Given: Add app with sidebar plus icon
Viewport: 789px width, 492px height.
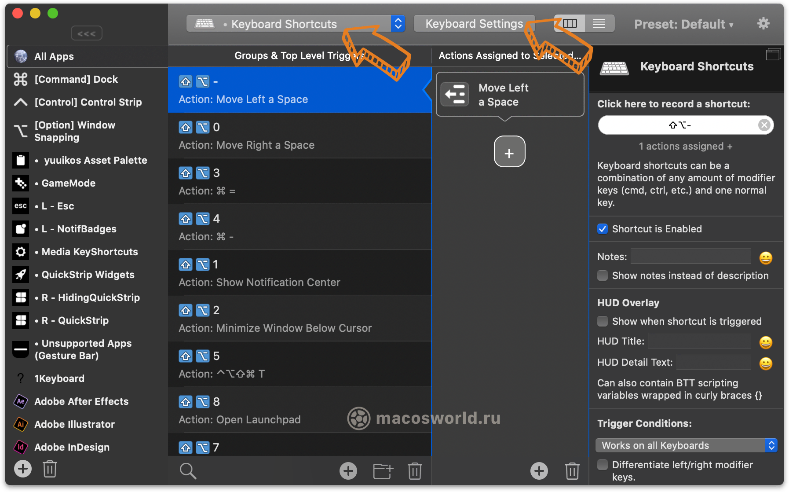Looking at the screenshot, I should (23, 469).
